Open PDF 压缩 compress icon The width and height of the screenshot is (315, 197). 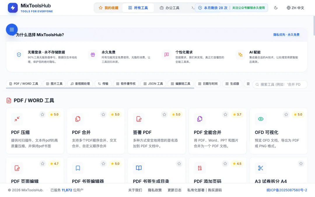17,119
